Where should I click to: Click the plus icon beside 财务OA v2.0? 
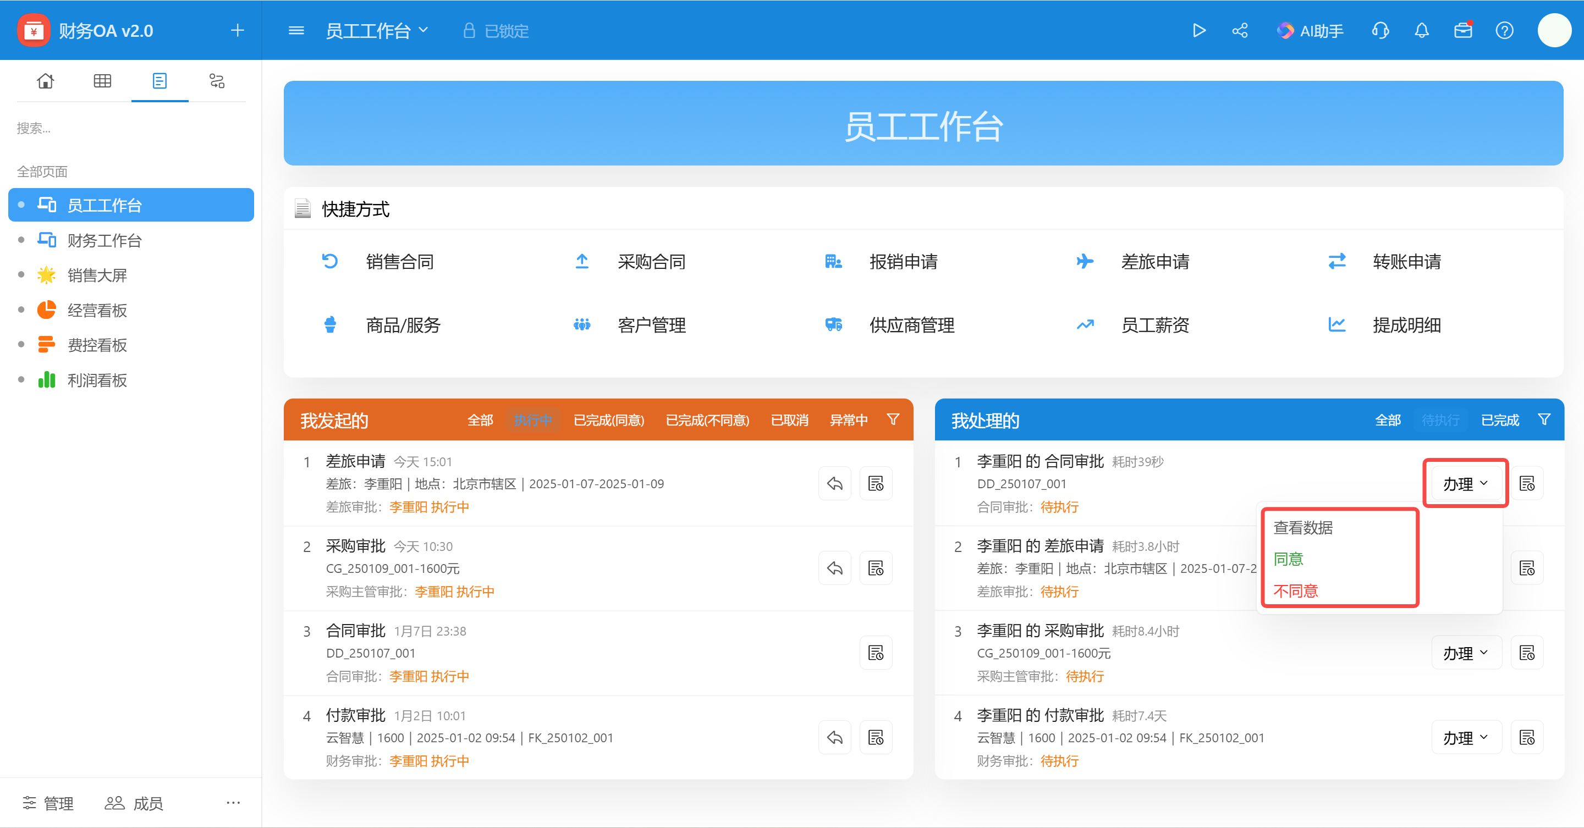[x=238, y=30]
